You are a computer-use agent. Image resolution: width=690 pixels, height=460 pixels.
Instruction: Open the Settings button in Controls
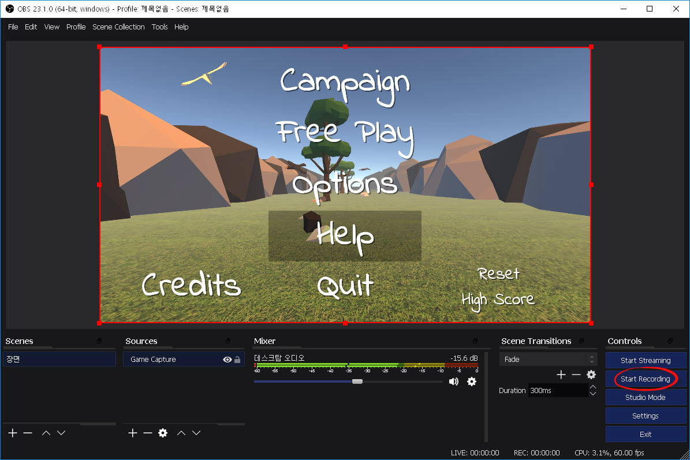point(646,416)
